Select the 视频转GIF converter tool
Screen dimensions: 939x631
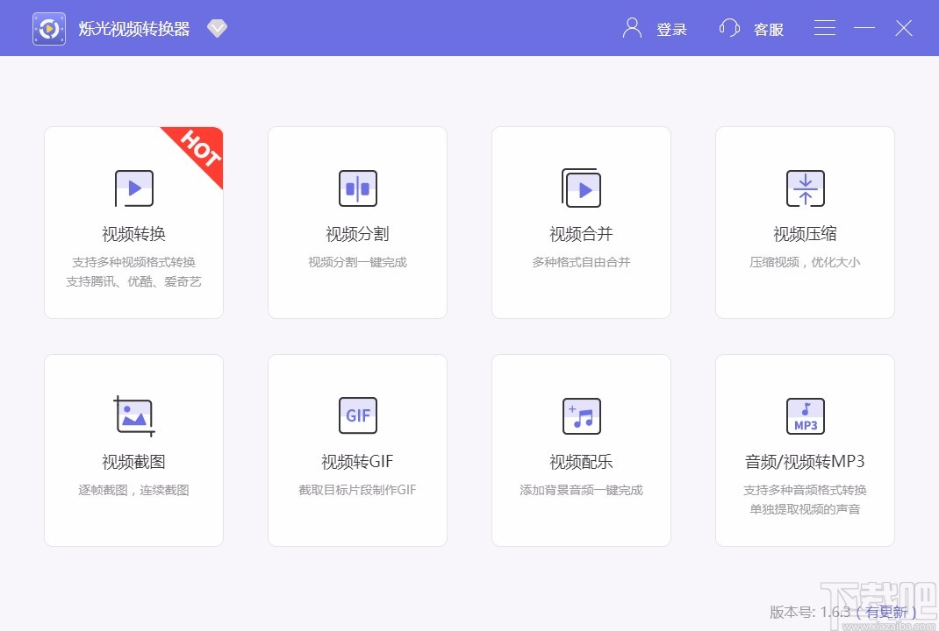click(357, 450)
